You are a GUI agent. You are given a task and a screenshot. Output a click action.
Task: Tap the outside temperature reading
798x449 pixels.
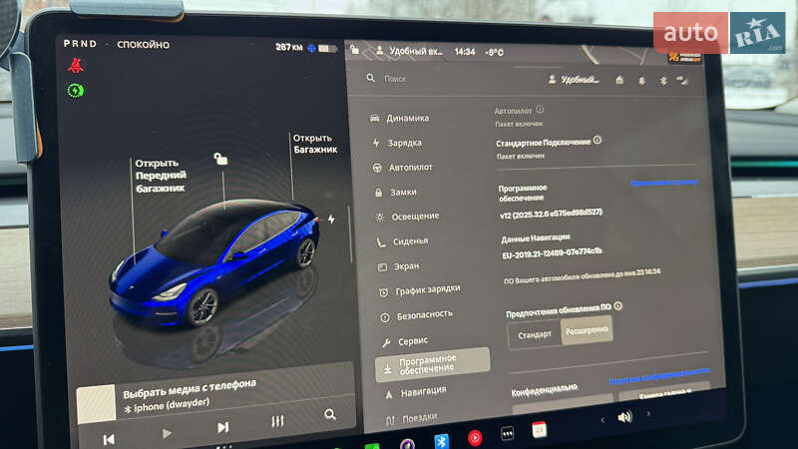[494, 53]
